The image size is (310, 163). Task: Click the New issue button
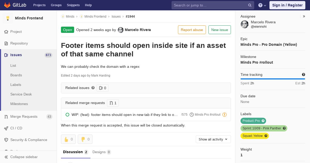pyautogui.click(x=220, y=30)
